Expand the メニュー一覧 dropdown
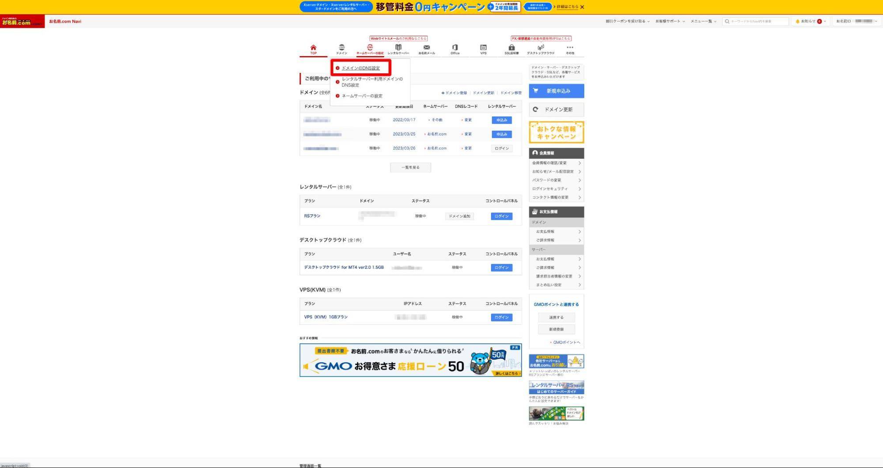The width and height of the screenshot is (883, 468). point(704,21)
